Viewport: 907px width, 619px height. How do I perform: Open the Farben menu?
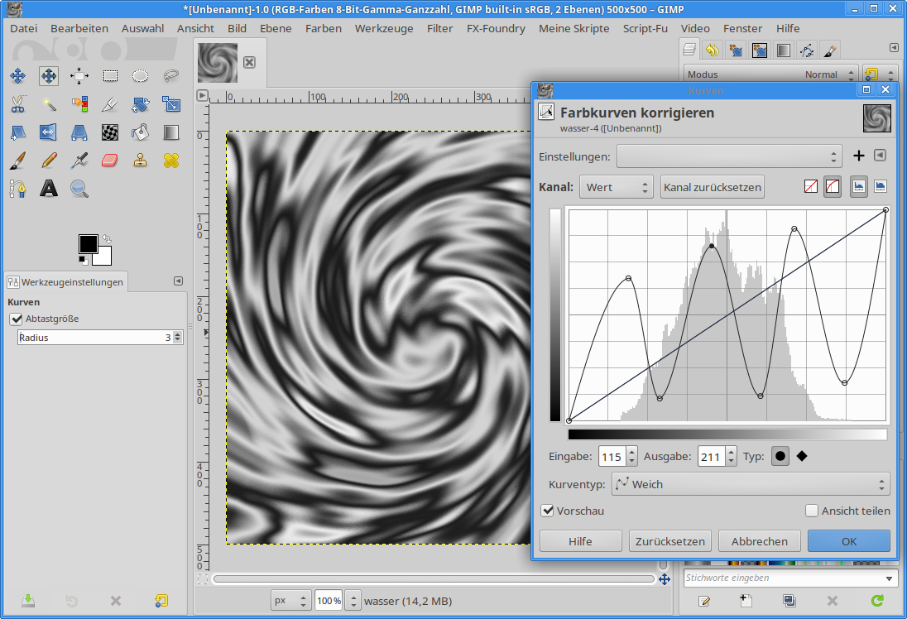pyautogui.click(x=323, y=28)
